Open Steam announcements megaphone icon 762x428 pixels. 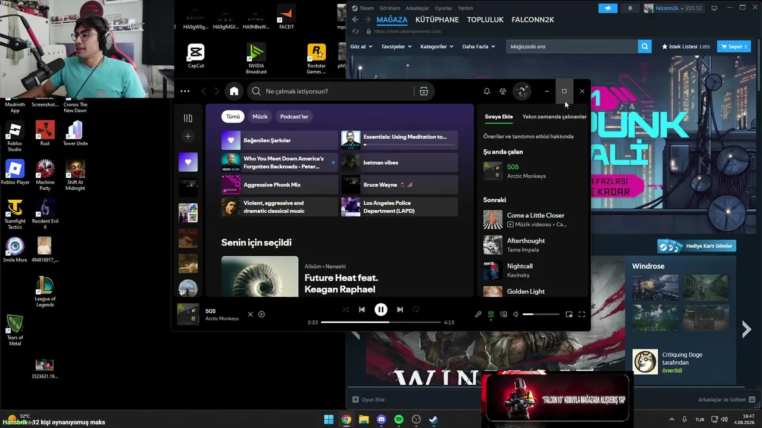pyautogui.click(x=608, y=8)
